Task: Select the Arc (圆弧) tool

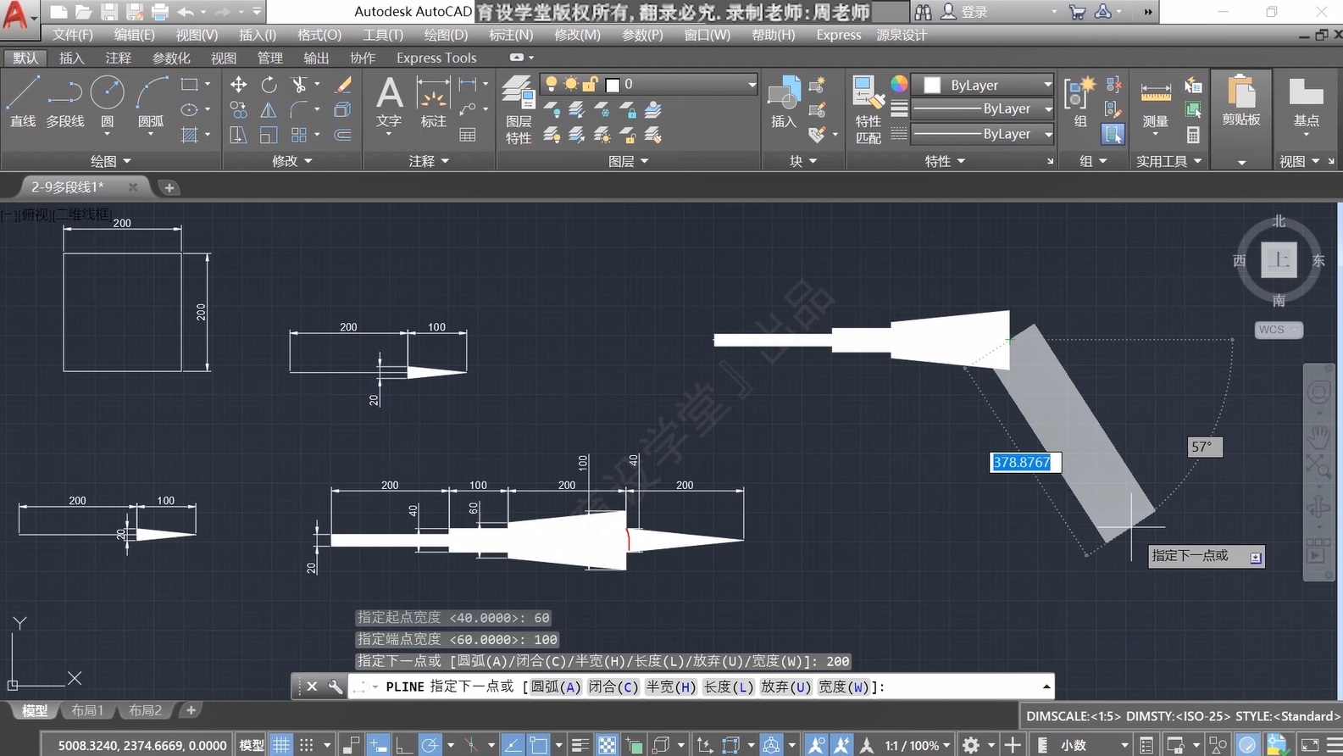Action: tap(151, 100)
